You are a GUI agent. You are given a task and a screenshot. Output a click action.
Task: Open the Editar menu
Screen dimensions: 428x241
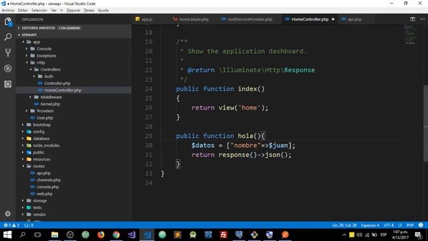23,11
